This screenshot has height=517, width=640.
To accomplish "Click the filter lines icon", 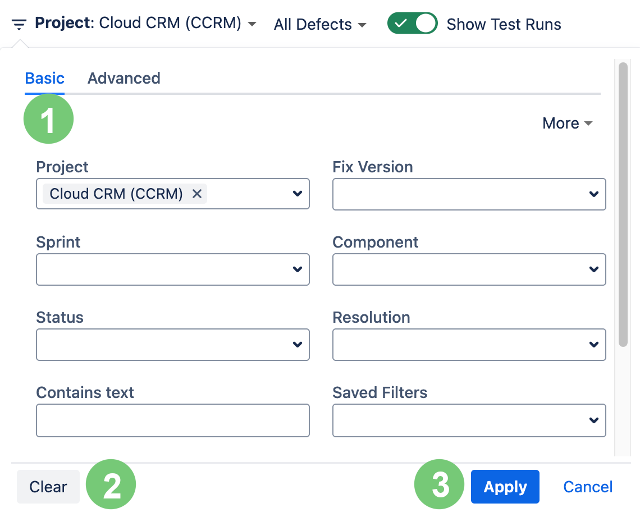I will [19, 25].
